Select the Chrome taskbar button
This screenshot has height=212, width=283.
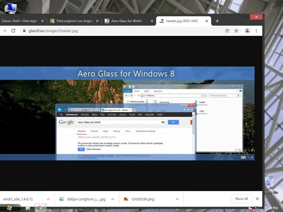(x=40, y=208)
